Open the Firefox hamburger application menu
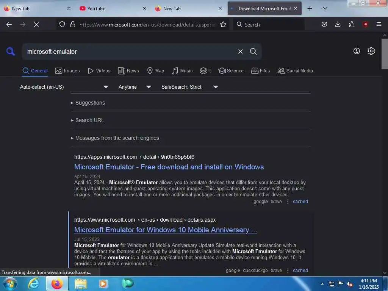The image size is (388, 291). pos(379,24)
